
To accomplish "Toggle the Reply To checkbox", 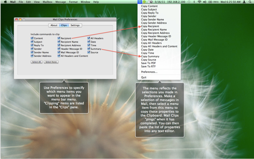I will [x=32, y=45].
